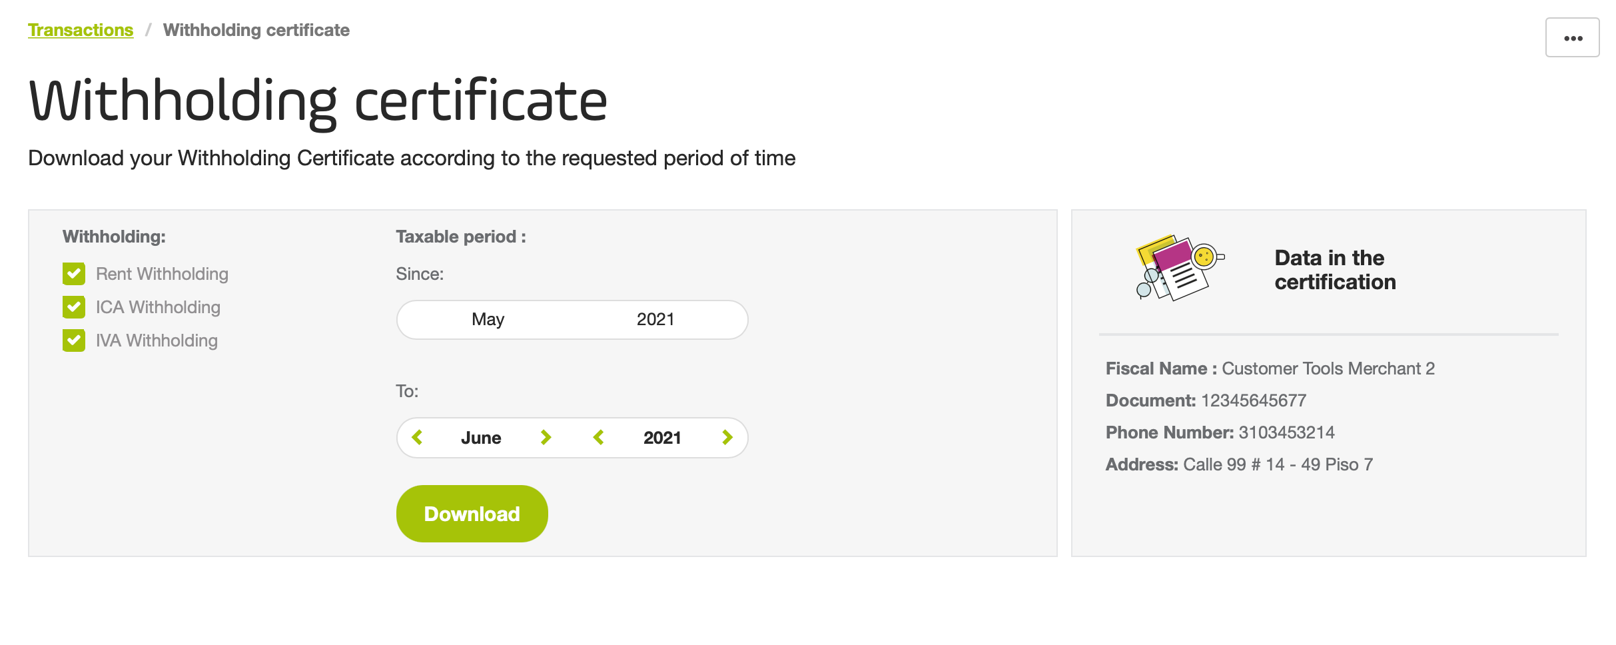1616x645 pixels.
Task: Select the 2021 year in To picker
Action: [662, 438]
